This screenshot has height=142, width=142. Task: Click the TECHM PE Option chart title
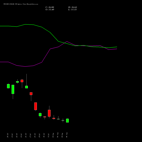tap(21, 4)
